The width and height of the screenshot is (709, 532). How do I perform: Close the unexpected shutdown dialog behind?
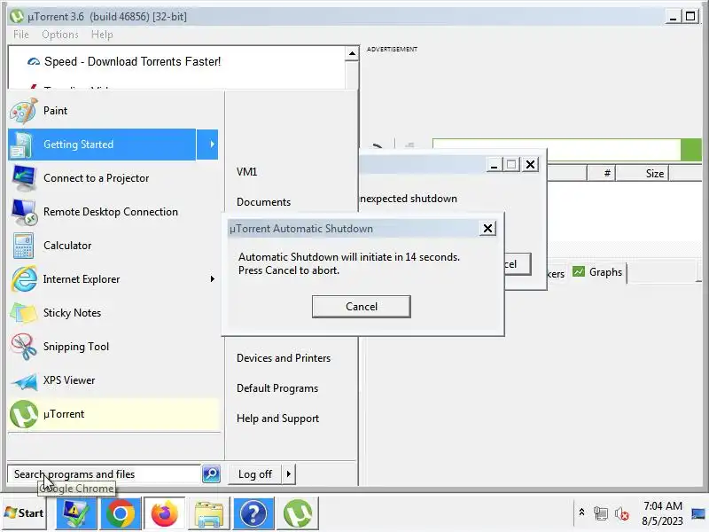530,165
